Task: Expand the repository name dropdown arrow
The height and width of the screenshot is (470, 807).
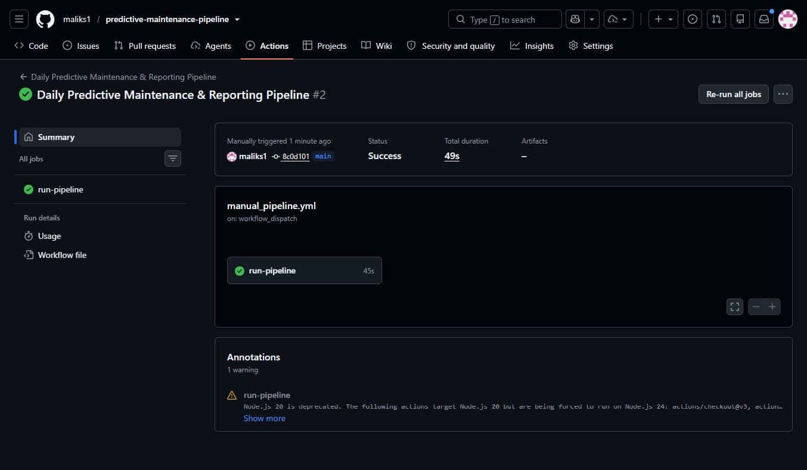Action: tap(237, 20)
